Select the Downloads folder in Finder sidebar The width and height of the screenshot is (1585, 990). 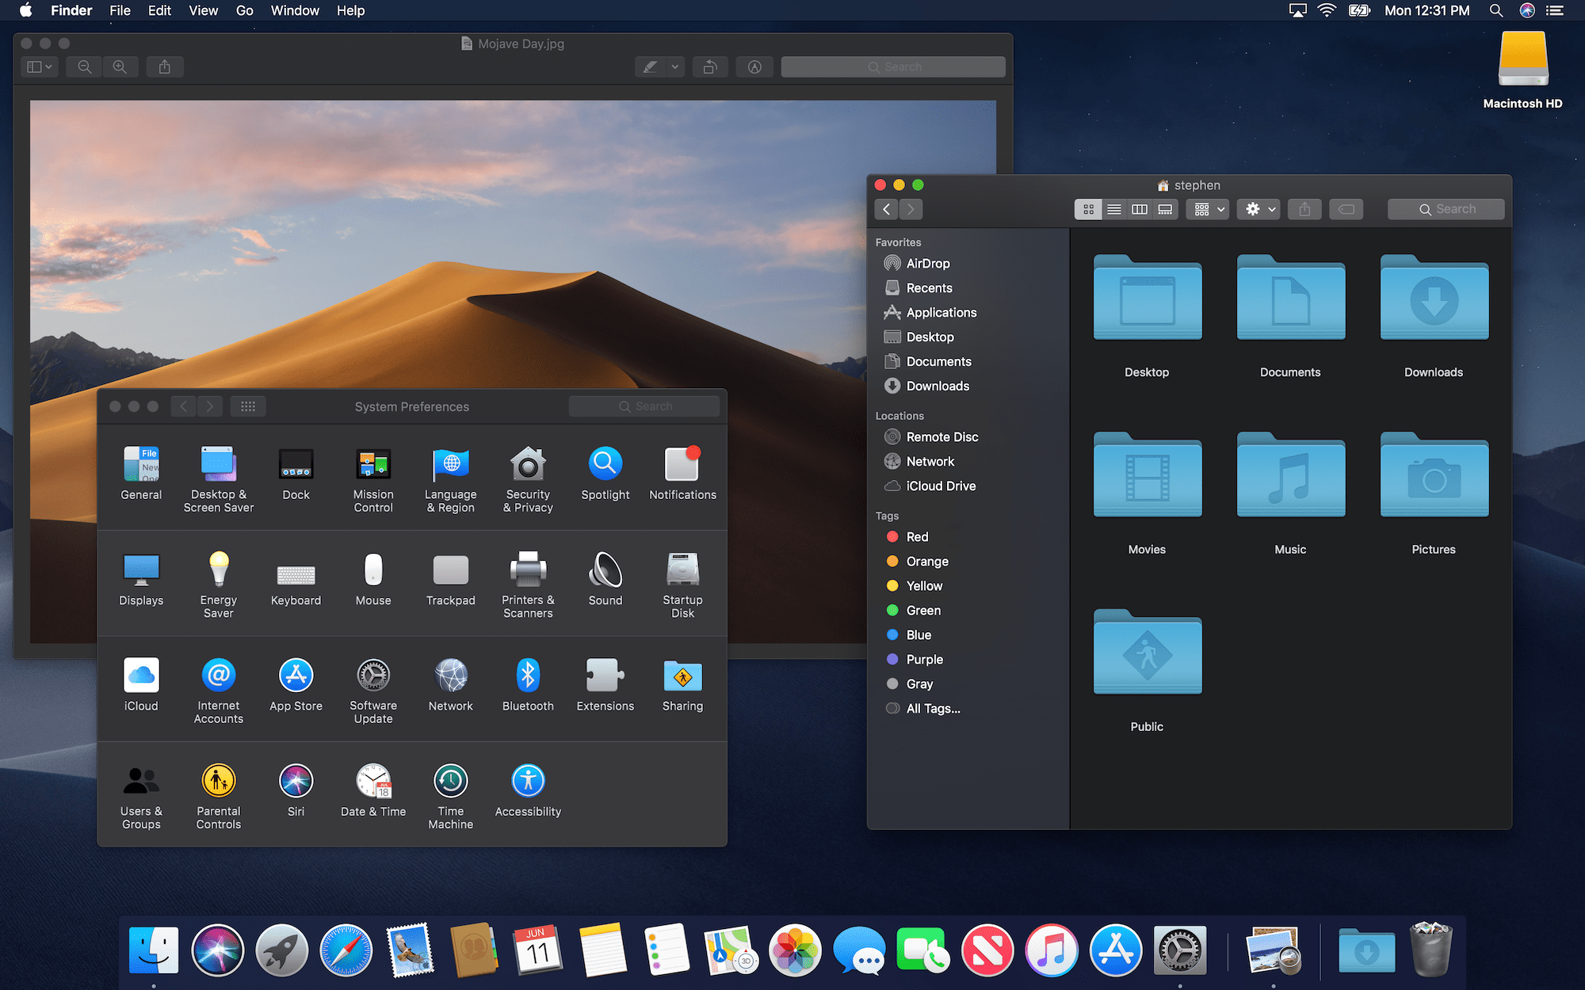[938, 386]
